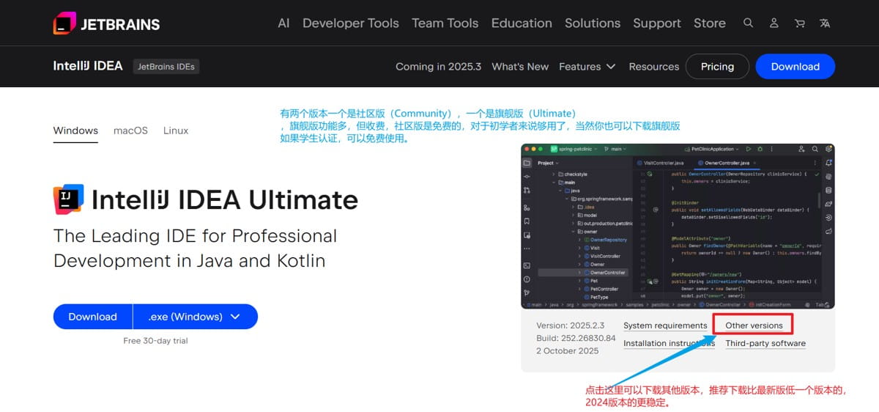Click the JetBrains logo in header

(106, 23)
